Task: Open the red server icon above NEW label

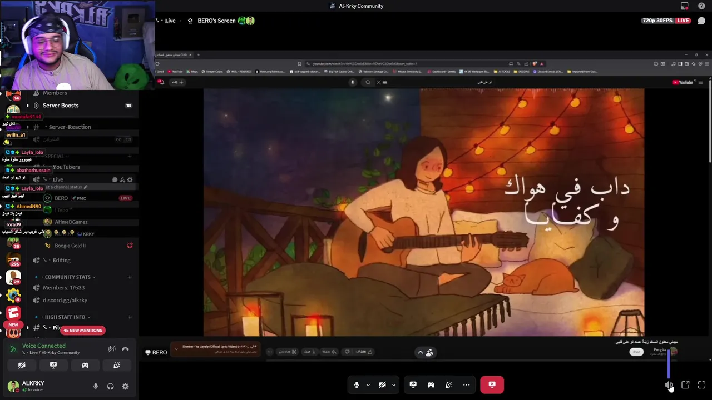Action: [x=13, y=313]
